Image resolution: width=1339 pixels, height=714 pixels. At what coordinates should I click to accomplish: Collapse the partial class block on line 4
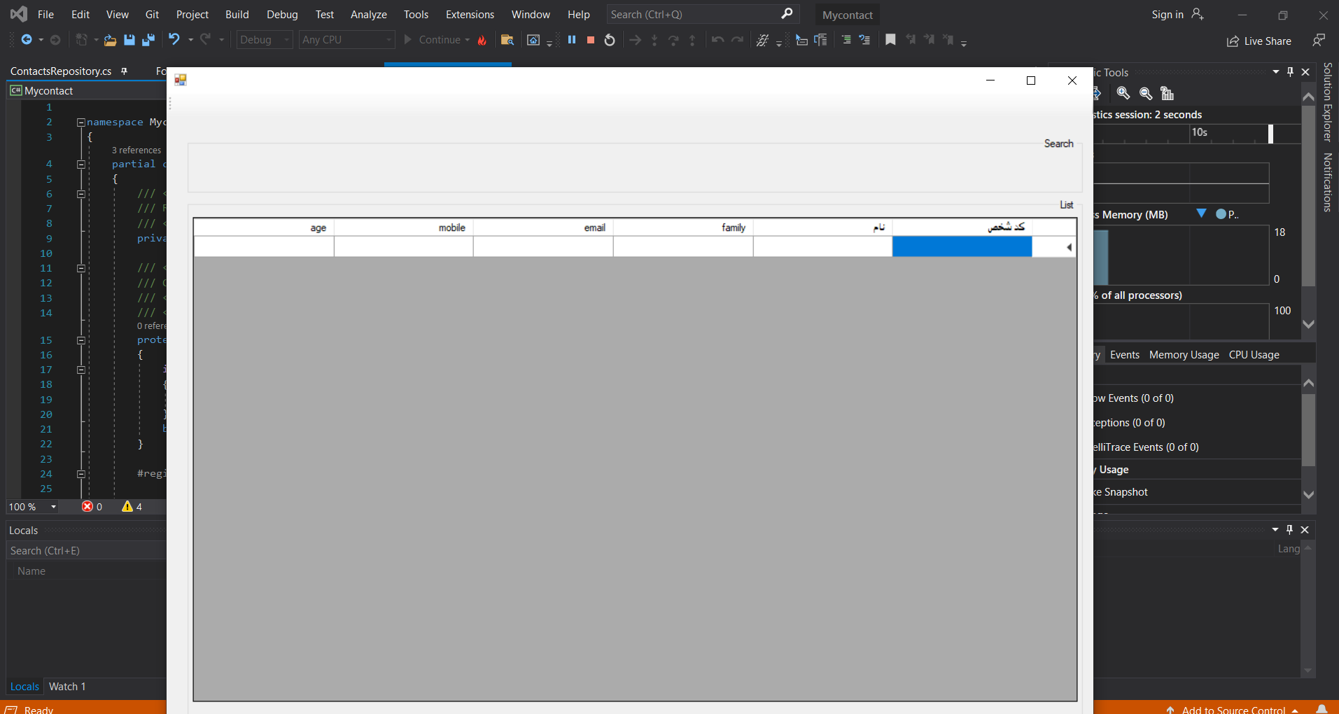80,164
